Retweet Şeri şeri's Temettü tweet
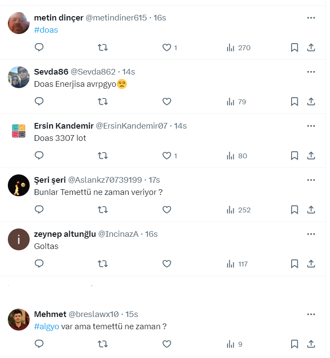 click(103, 210)
